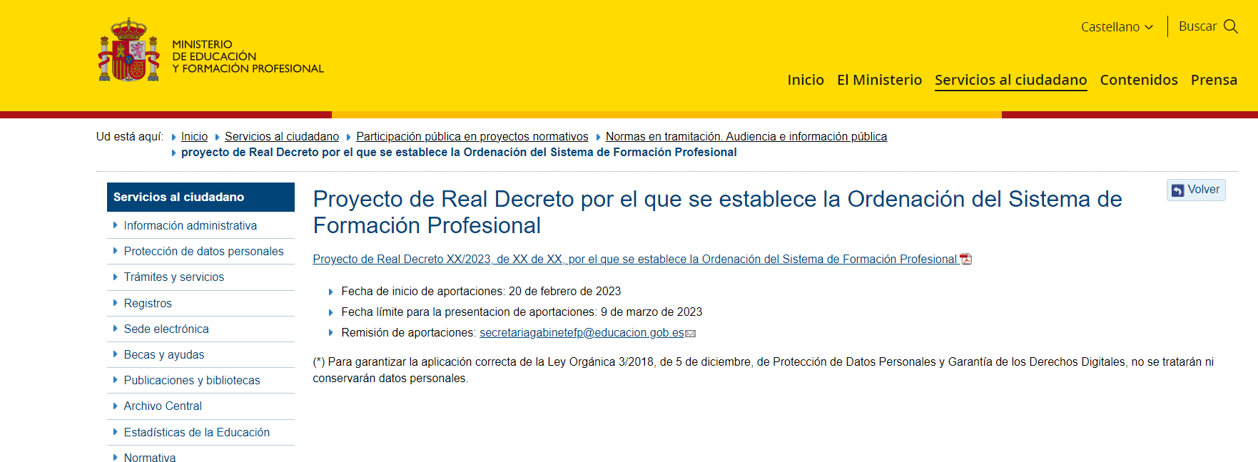Click the Volver back arrow icon
The image size is (1258, 462).
(x=1177, y=190)
